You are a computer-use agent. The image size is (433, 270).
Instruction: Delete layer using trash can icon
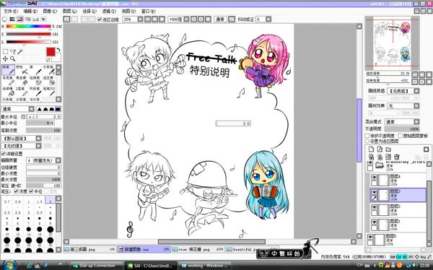pos(396,157)
